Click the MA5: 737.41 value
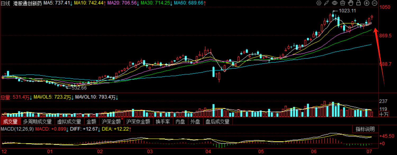 click(x=58, y=3)
